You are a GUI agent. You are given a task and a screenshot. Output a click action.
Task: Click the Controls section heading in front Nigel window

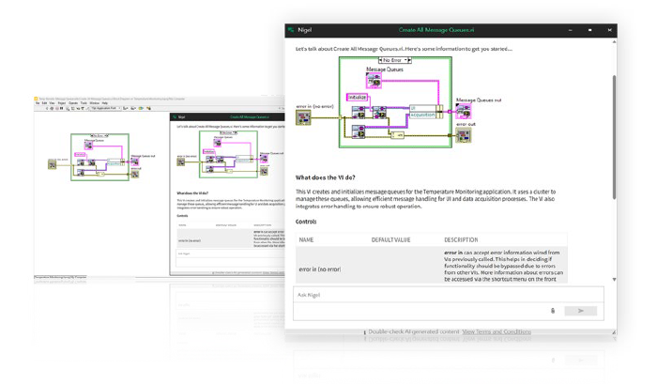306,222
